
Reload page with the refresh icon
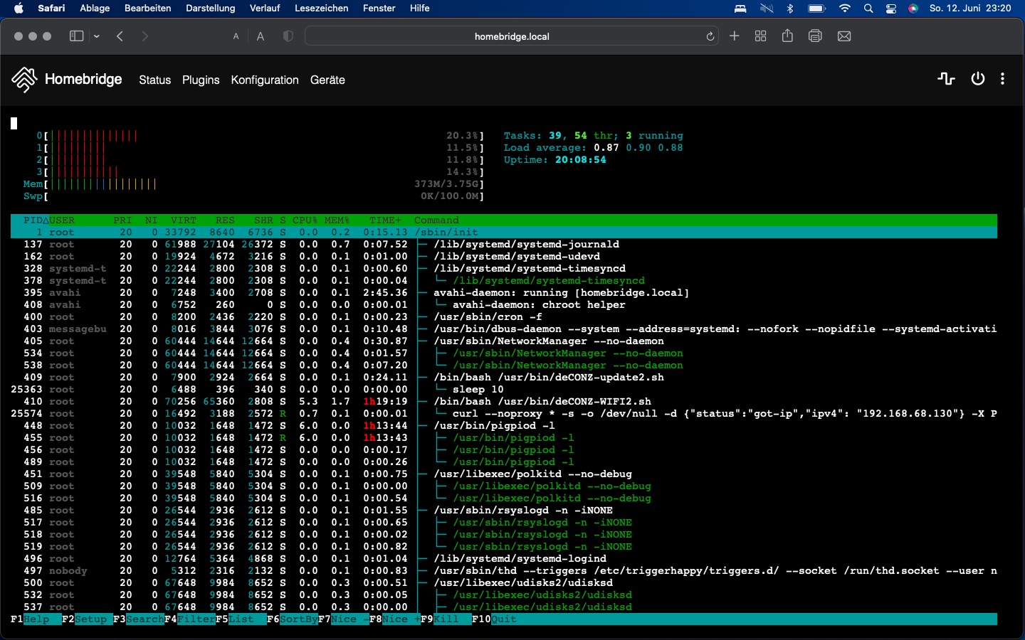(x=710, y=36)
